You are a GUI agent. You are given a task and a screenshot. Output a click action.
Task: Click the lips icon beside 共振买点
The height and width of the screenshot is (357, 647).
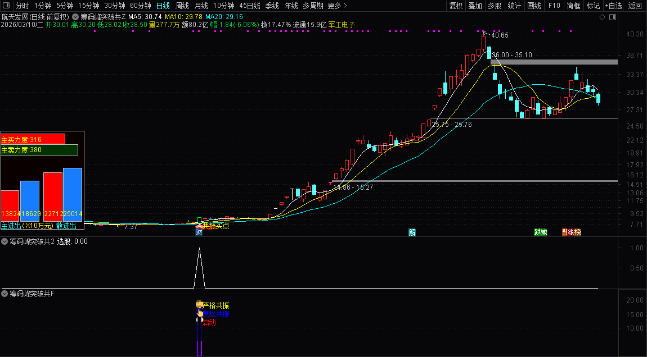(199, 226)
